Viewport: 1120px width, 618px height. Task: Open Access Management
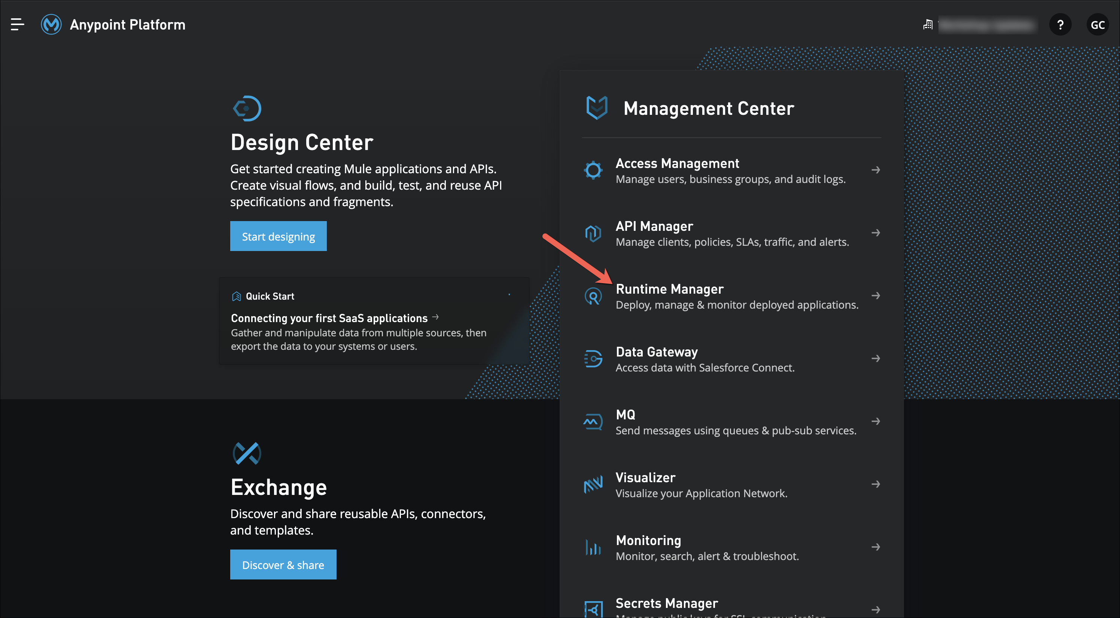[x=678, y=163]
